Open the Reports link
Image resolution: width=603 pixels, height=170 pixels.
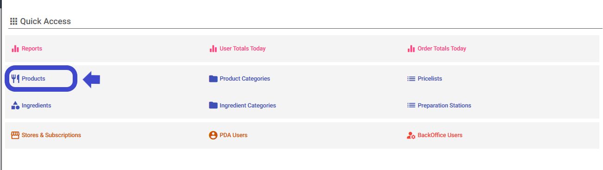pyautogui.click(x=31, y=49)
